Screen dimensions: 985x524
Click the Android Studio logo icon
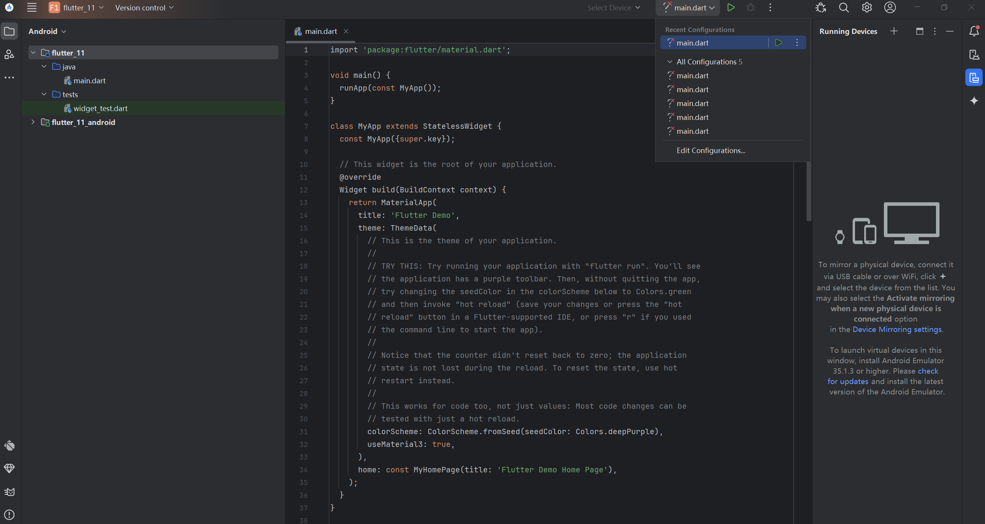[x=9, y=7]
